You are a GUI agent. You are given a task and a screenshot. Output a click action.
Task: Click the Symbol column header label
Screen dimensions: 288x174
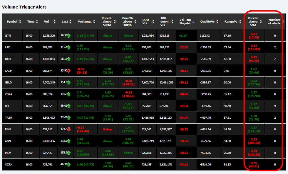click(12, 22)
